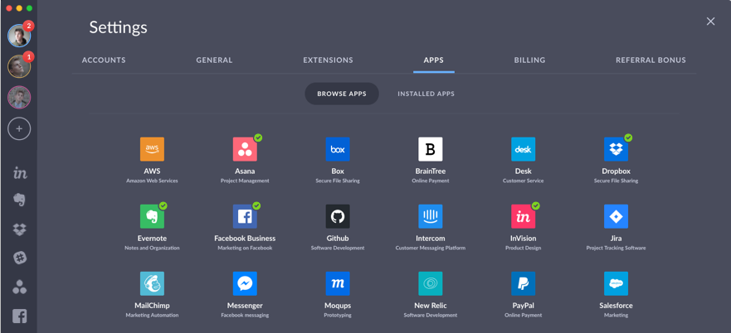Screen dimensions: 731x333
Task: Open the InVision app icon in grid
Action: (523, 216)
